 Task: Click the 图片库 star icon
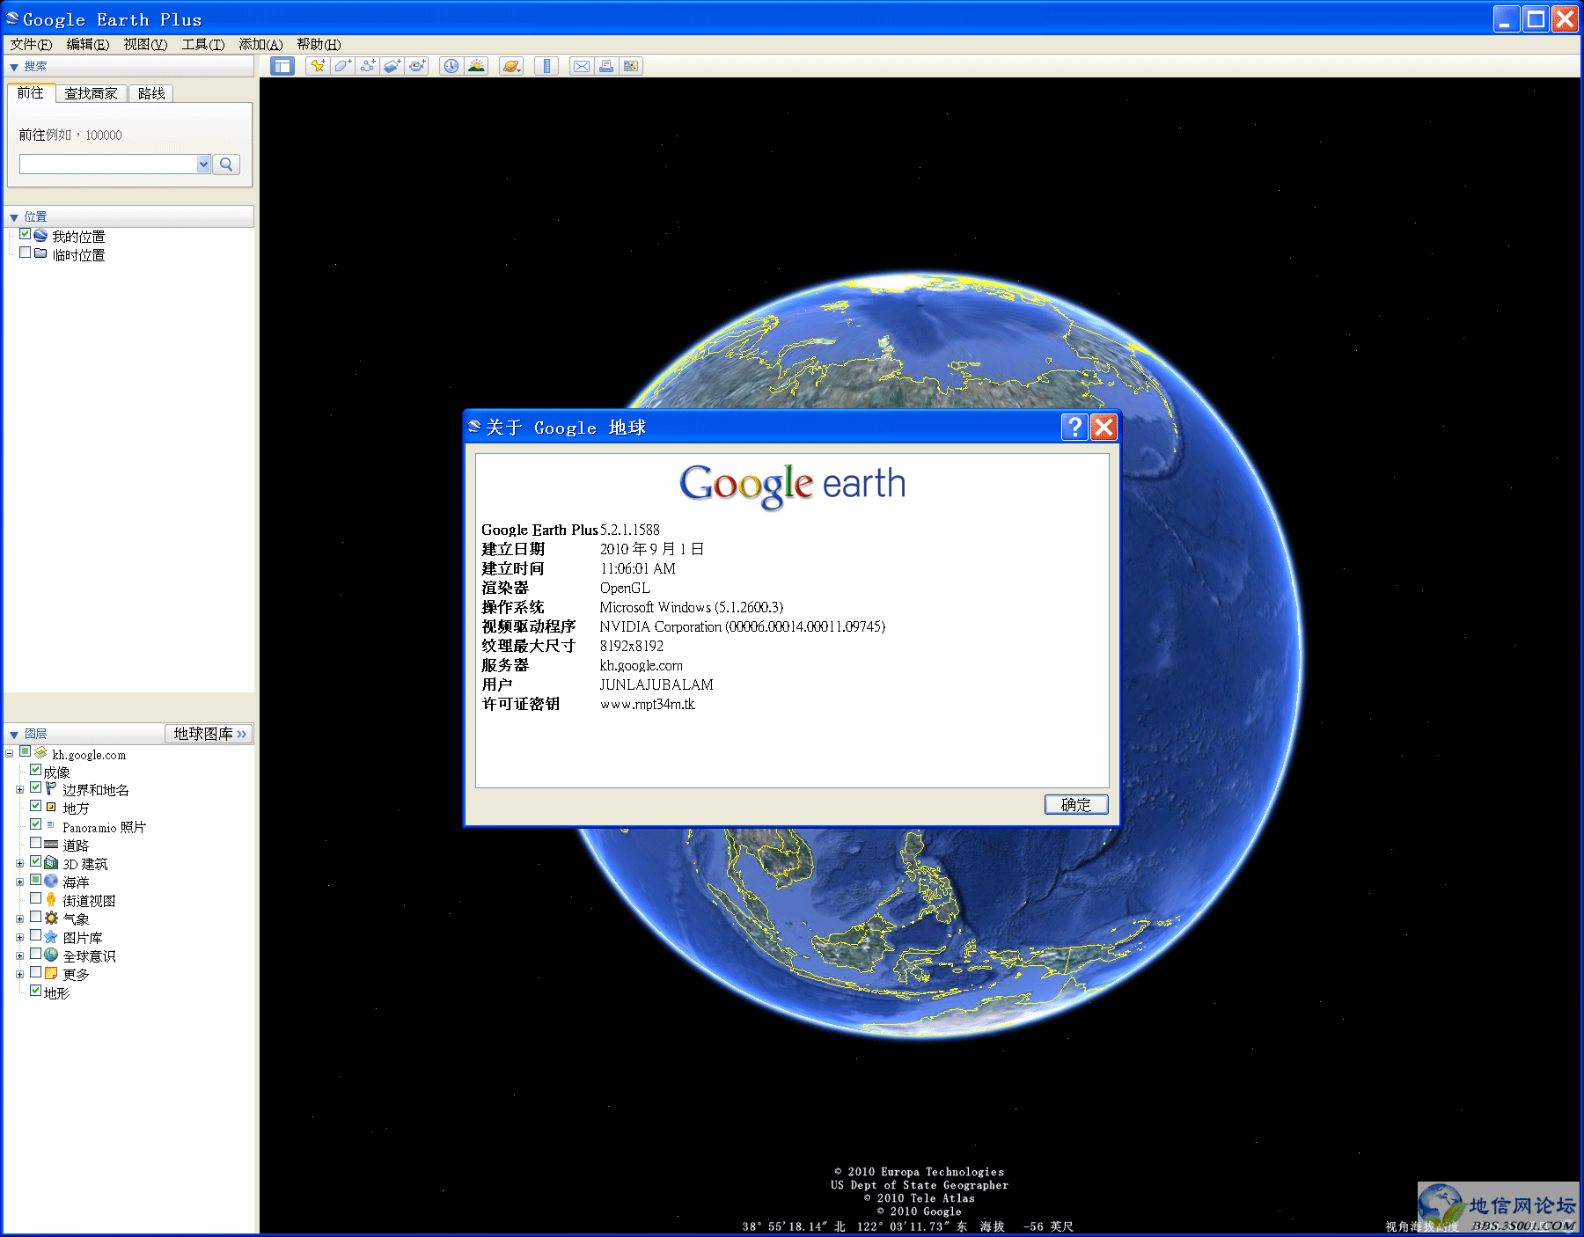tap(51, 937)
